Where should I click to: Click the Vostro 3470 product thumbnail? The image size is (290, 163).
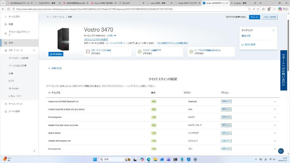(x=63, y=39)
